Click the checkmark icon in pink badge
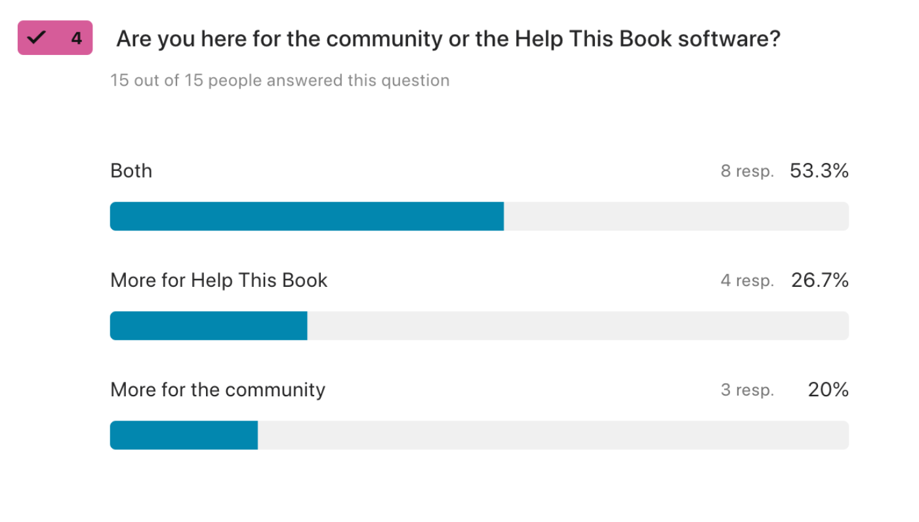Screen dimensions: 919x522 point(37,38)
